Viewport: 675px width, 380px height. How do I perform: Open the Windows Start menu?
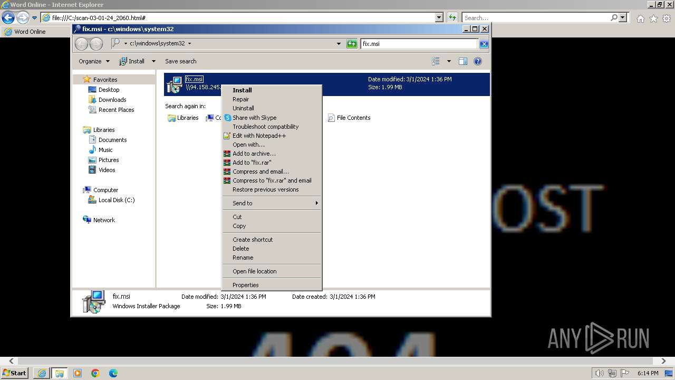point(14,373)
